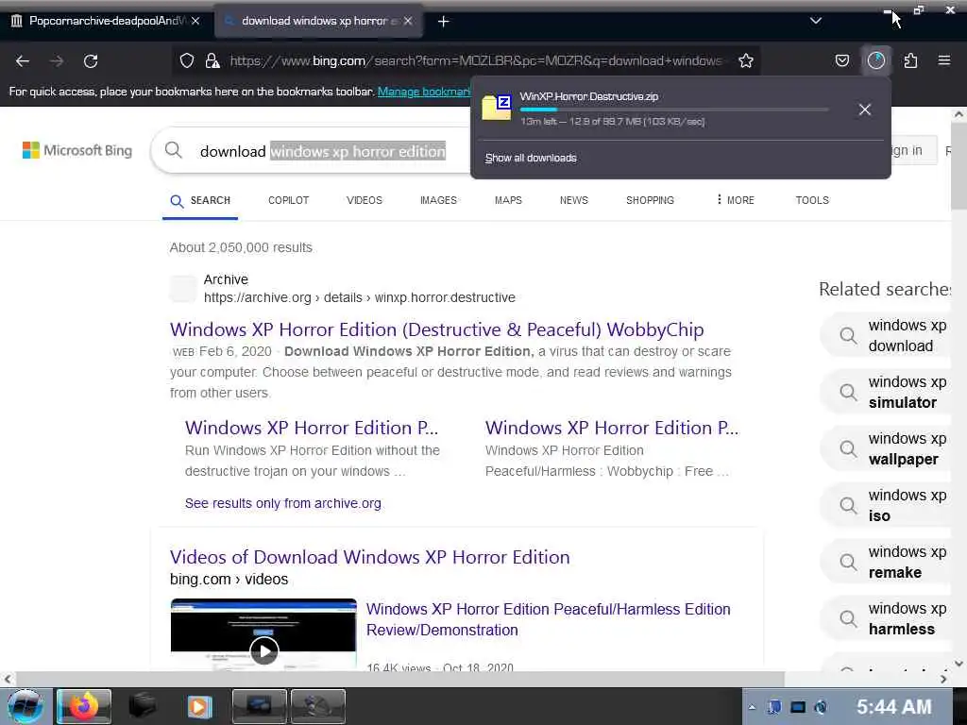
Task: Close the download windows xp horror tab
Action: pos(408,21)
